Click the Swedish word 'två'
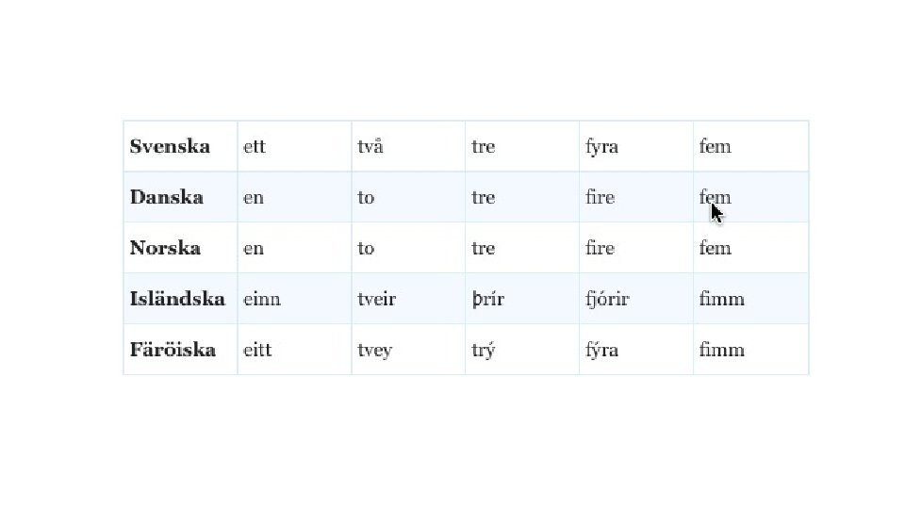Image resolution: width=905 pixels, height=509 pixels. point(370,146)
